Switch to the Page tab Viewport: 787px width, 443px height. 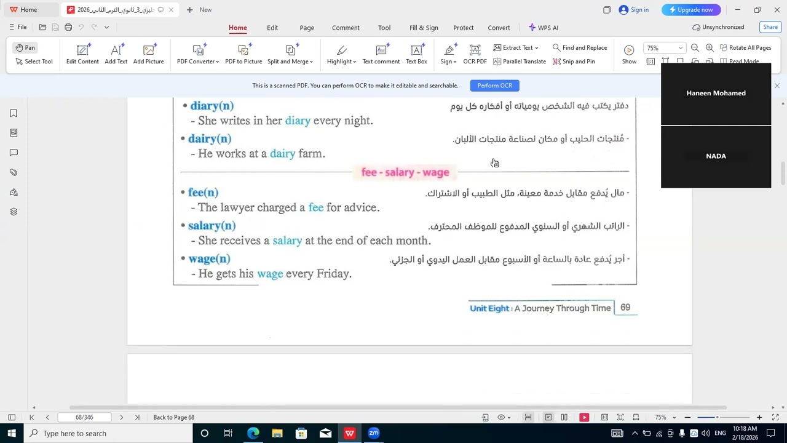pyautogui.click(x=307, y=28)
